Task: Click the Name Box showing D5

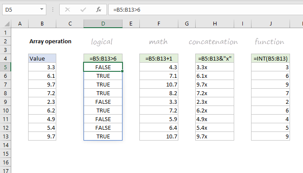Action: pyautogui.click(x=19, y=9)
